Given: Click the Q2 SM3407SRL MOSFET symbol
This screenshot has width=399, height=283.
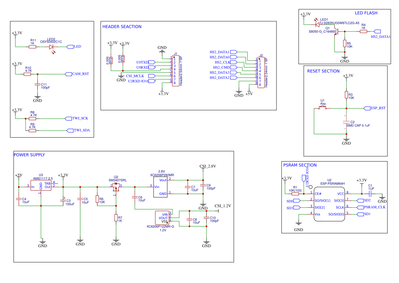Looking at the screenshot, I should pyautogui.click(x=116, y=187).
